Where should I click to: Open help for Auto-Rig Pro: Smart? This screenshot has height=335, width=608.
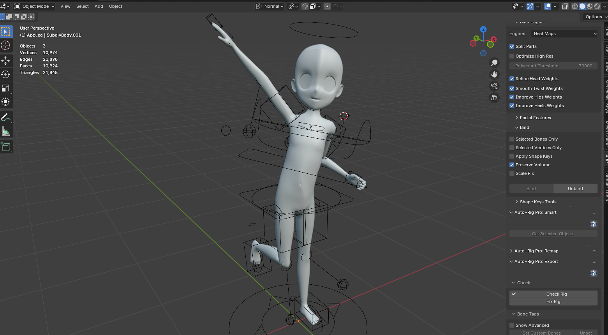pos(594,224)
